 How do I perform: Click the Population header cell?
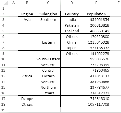(96, 14)
